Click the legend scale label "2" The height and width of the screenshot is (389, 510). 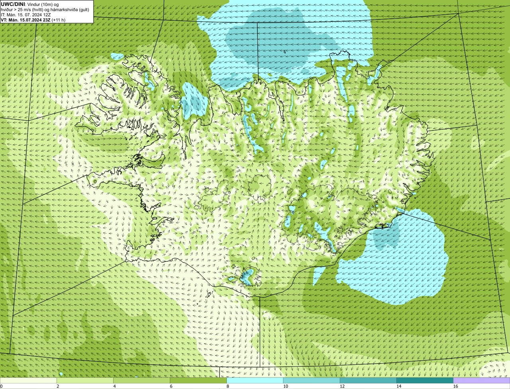[58, 386]
